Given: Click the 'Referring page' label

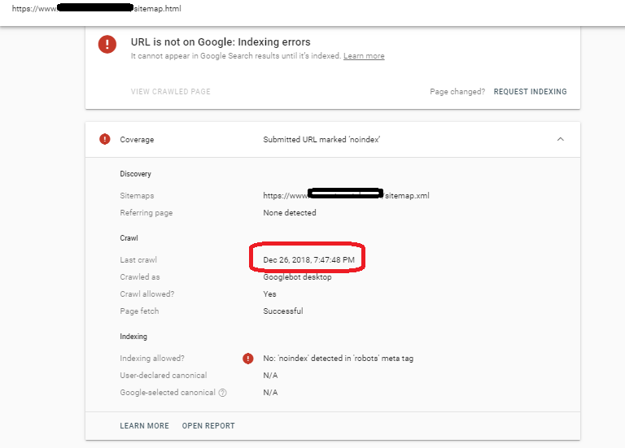Looking at the screenshot, I should 146,213.
